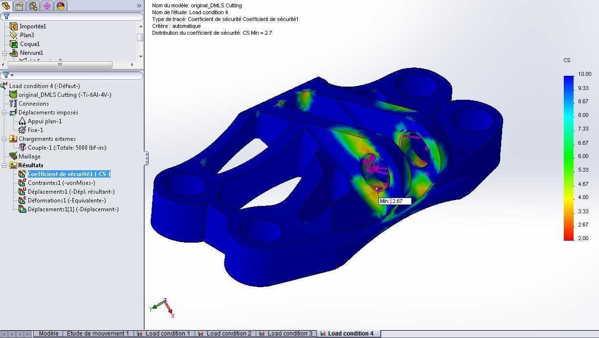The width and height of the screenshot is (599, 338).
Task: Select the Résultats folder label
Action: [31, 165]
